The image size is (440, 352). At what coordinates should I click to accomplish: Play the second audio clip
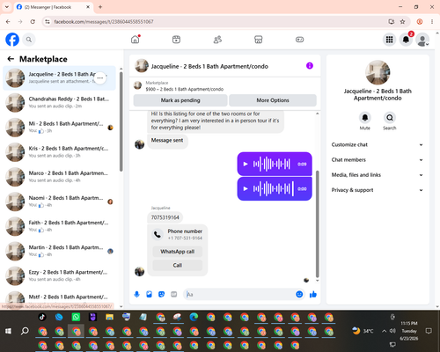pyautogui.click(x=246, y=188)
